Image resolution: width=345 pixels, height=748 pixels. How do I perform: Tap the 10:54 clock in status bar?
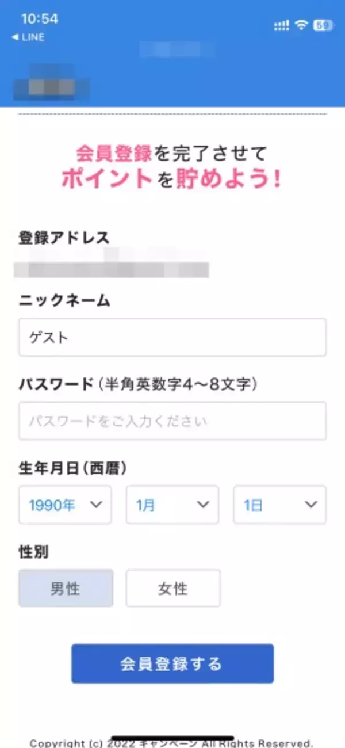[x=40, y=18]
